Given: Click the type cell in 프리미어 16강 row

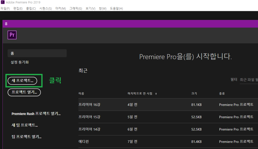Looking at the screenshot, I should (236, 105).
